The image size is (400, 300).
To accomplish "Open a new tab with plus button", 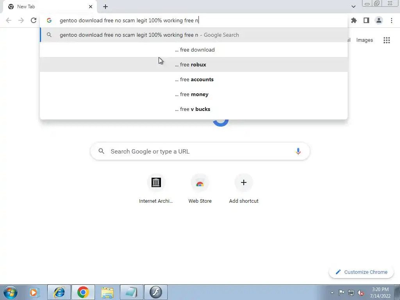I will point(105,7).
